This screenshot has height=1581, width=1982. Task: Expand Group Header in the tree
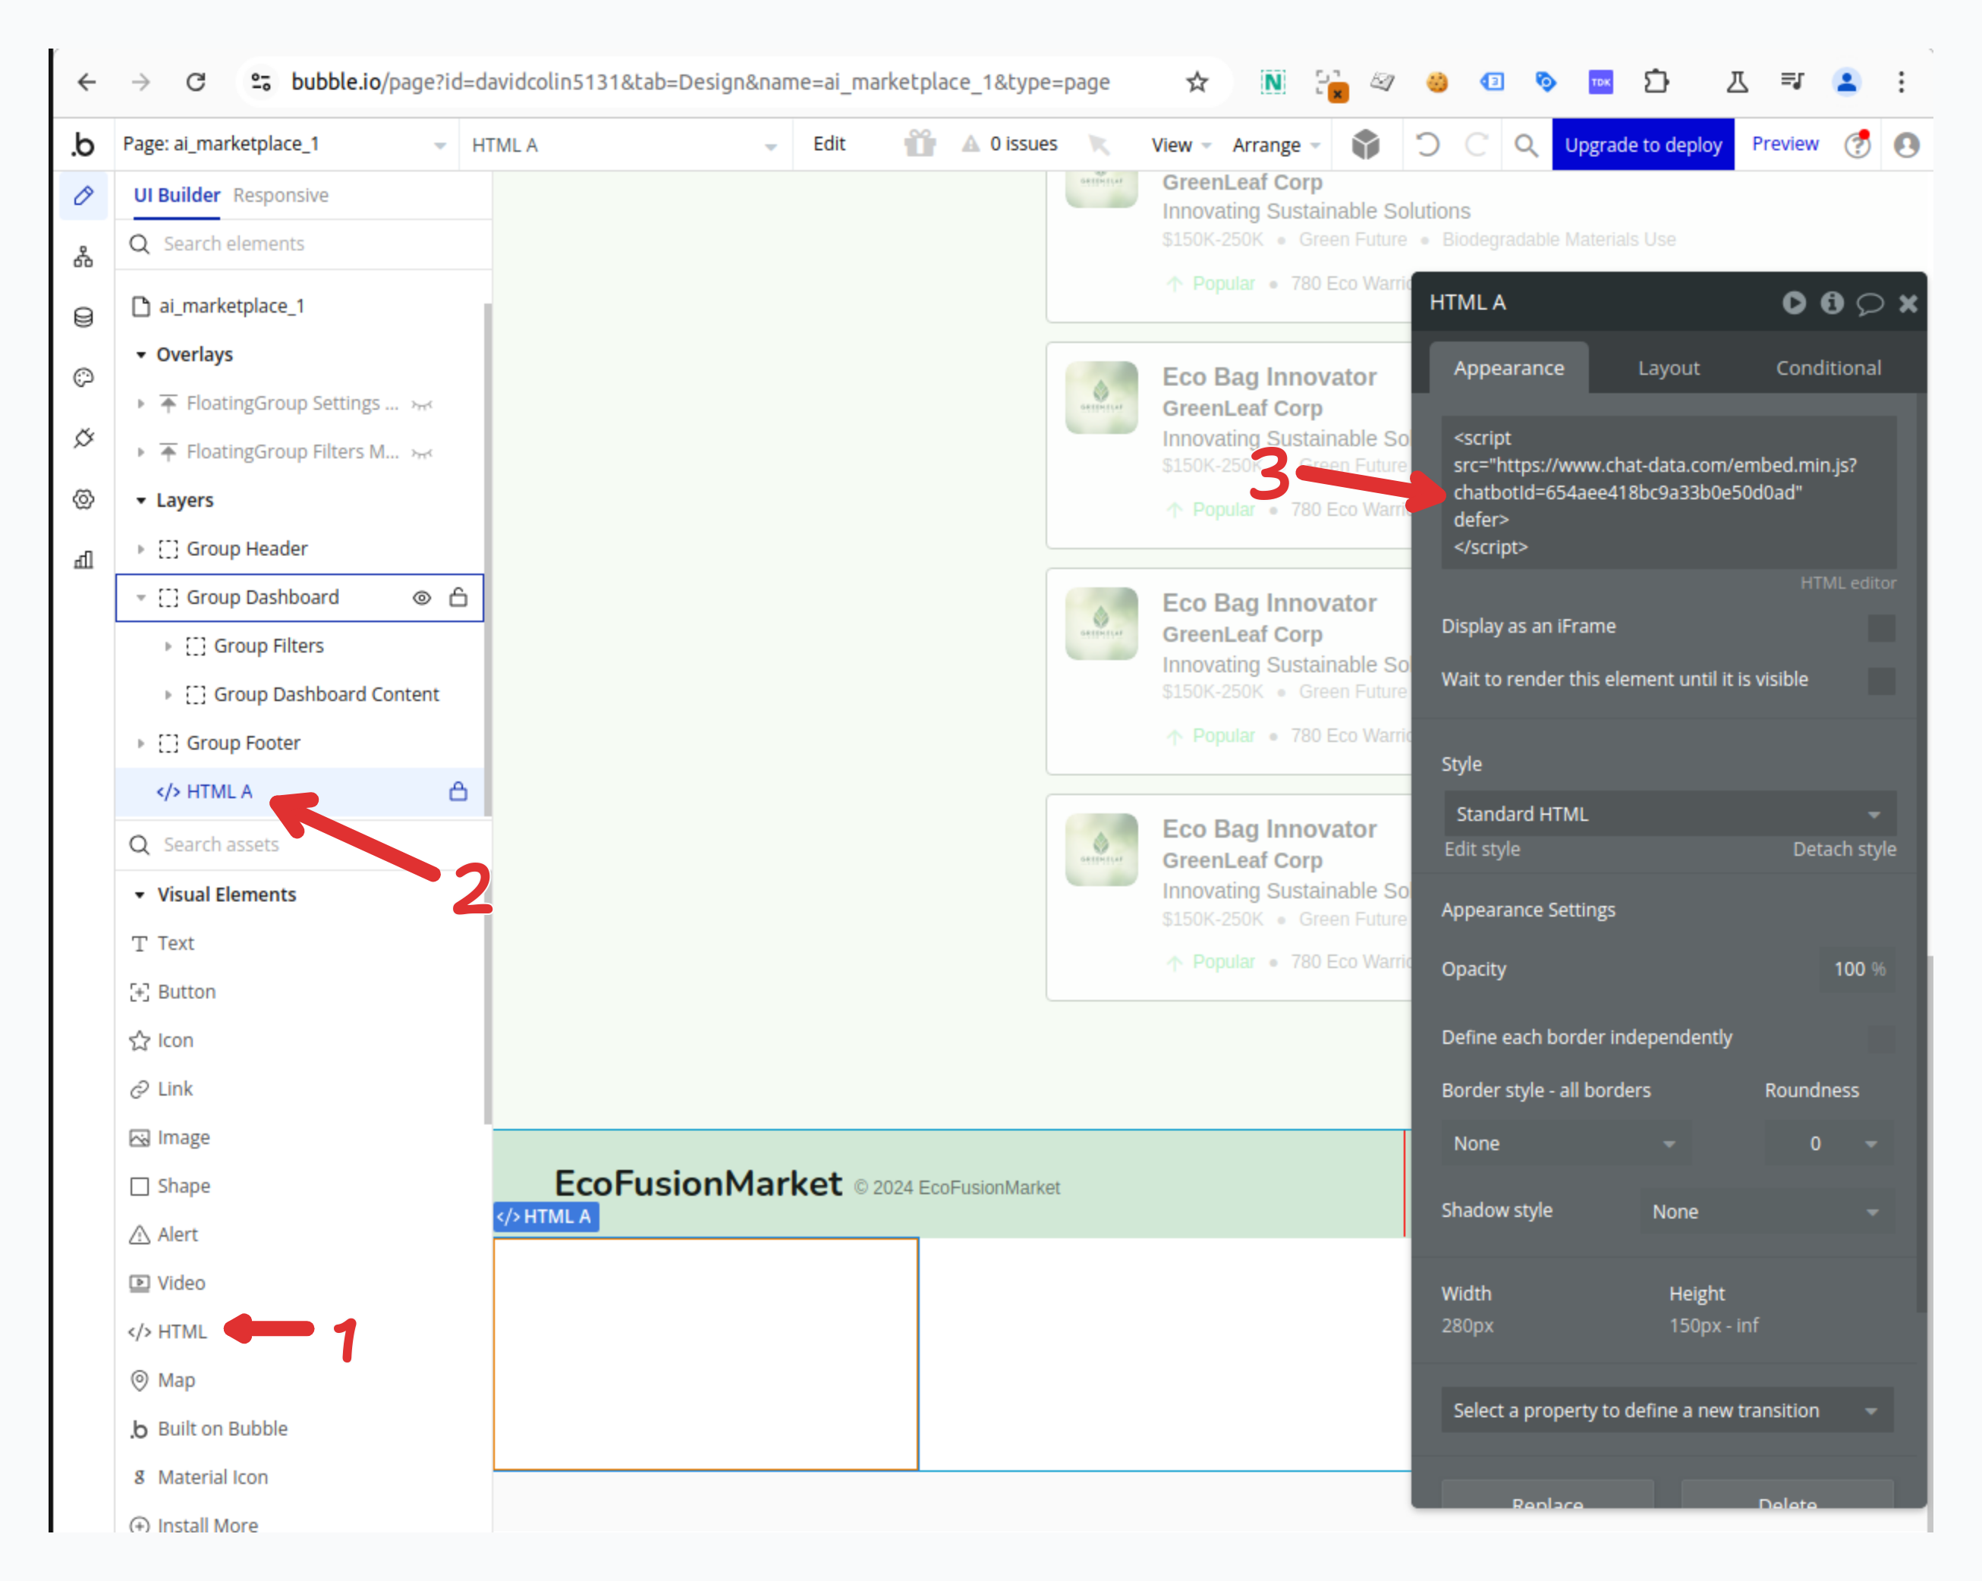point(140,548)
